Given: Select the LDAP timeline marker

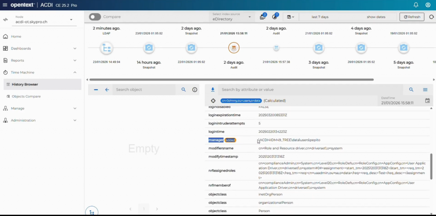Looking at the screenshot, I should (x=106, y=48).
